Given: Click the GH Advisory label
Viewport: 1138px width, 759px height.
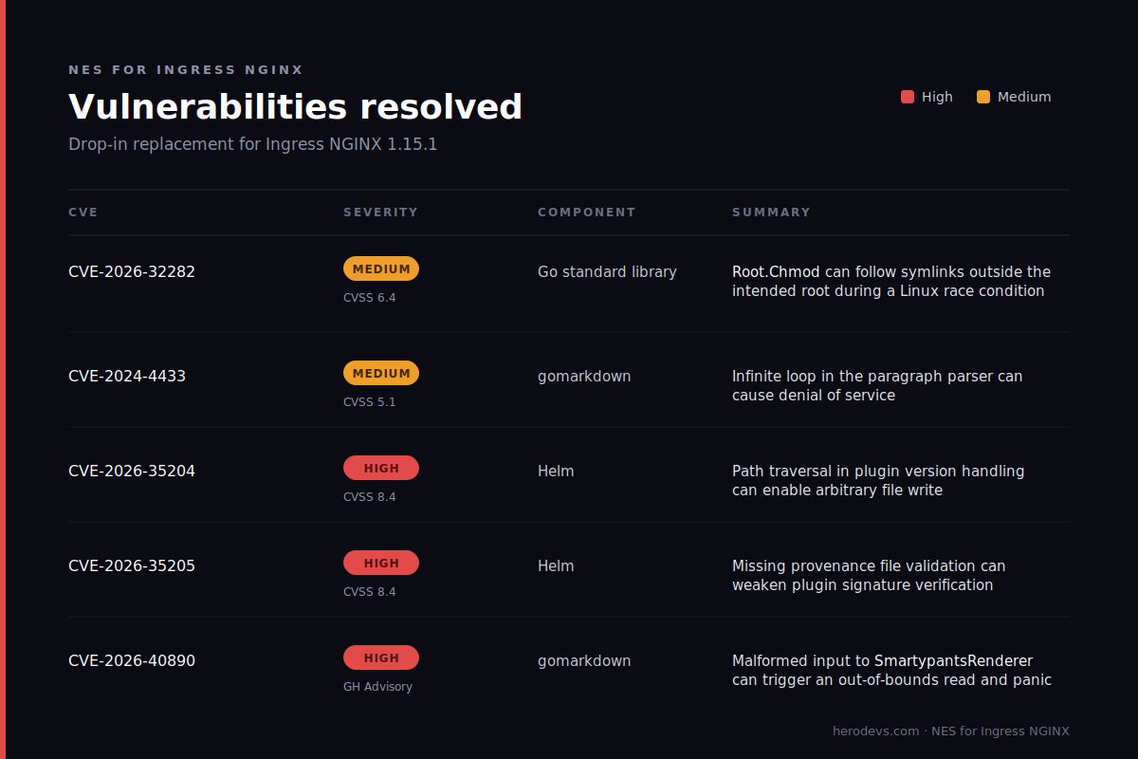Looking at the screenshot, I should [377, 687].
